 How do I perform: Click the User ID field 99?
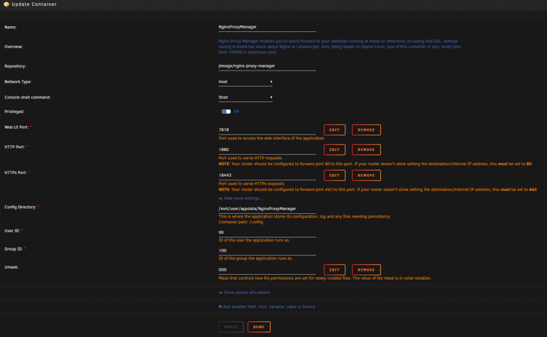267,233
